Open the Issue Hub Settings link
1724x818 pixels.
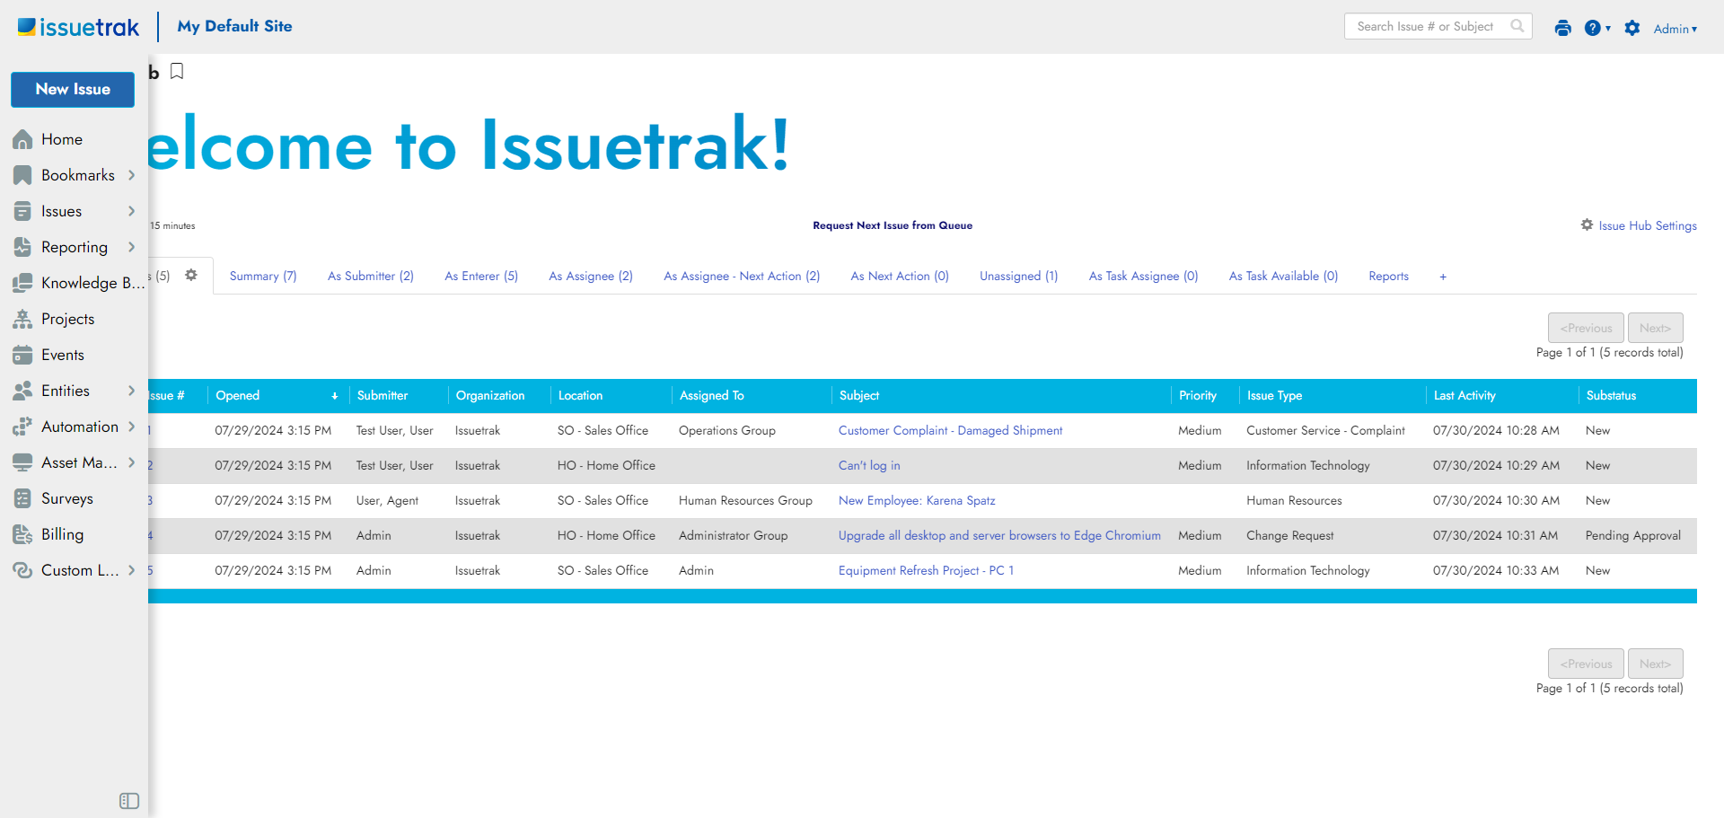[1648, 225]
